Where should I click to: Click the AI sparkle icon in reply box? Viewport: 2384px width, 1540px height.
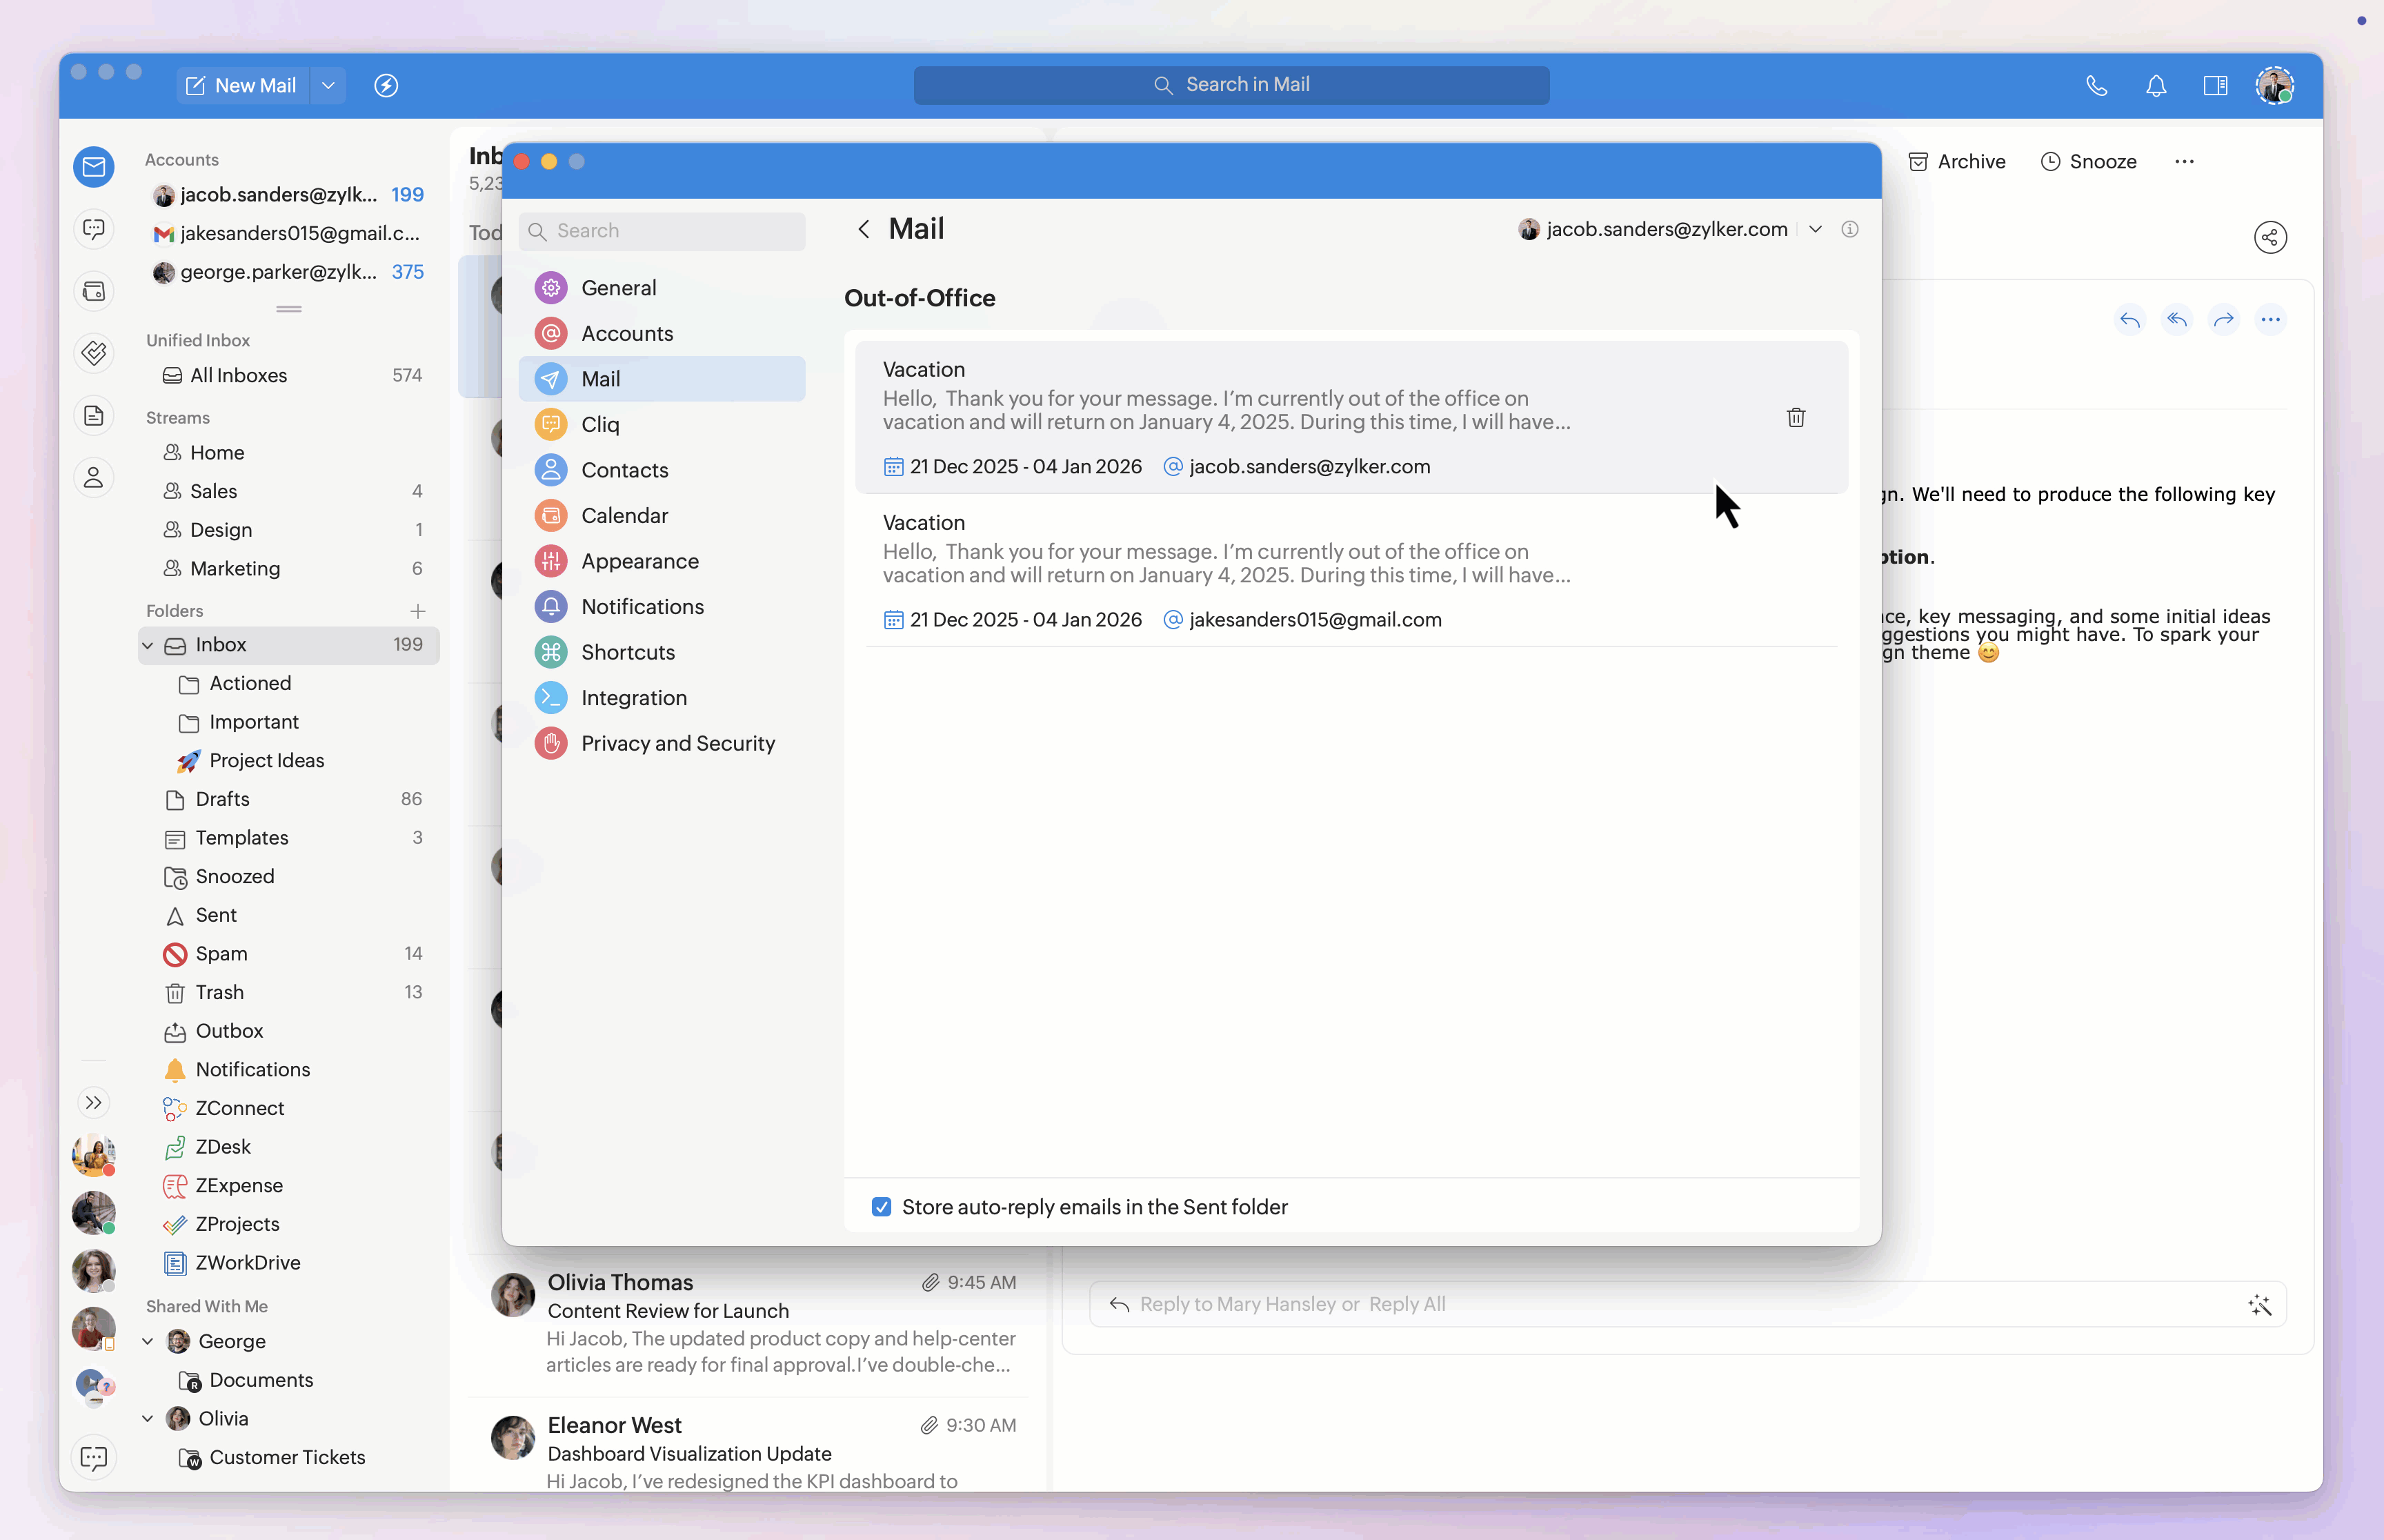point(2259,1304)
